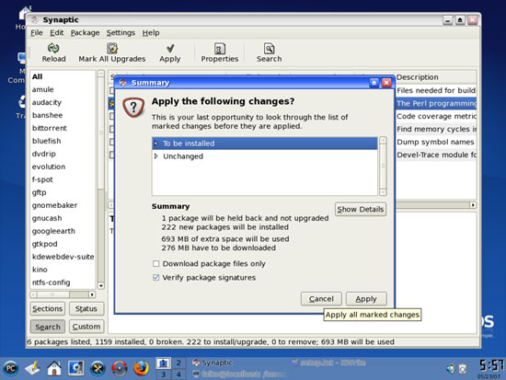Uncheck Verify package signatures
The width and height of the screenshot is (506, 380).
pyautogui.click(x=156, y=278)
